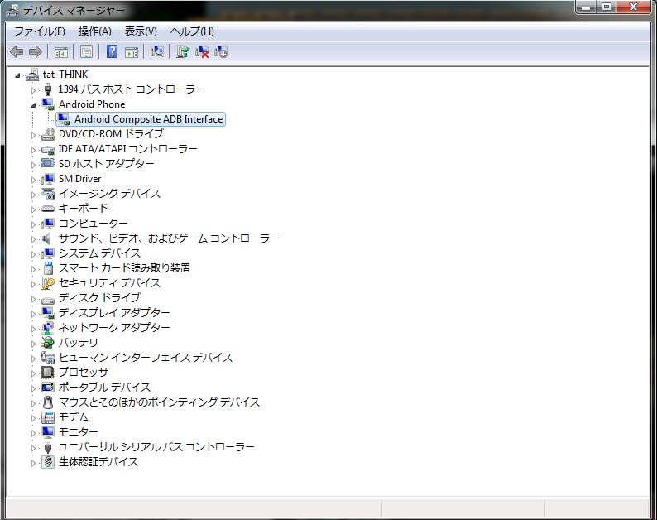Click the システム デバイス icon
The width and height of the screenshot is (657, 520).
48,253
